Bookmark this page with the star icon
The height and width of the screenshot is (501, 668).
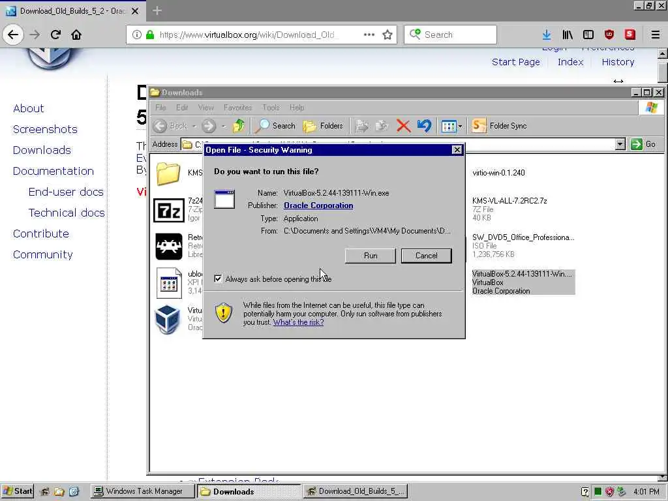click(x=387, y=35)
